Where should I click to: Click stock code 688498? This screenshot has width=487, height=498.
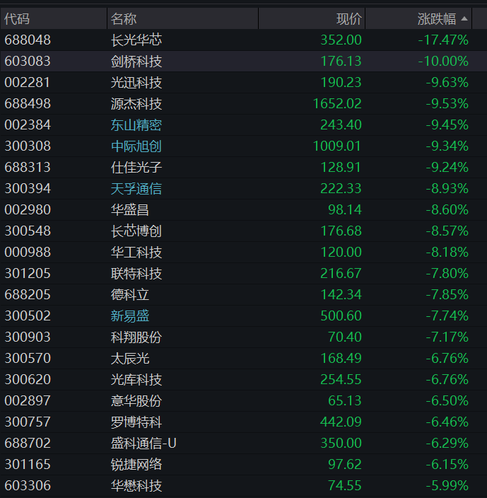[28, 104]
